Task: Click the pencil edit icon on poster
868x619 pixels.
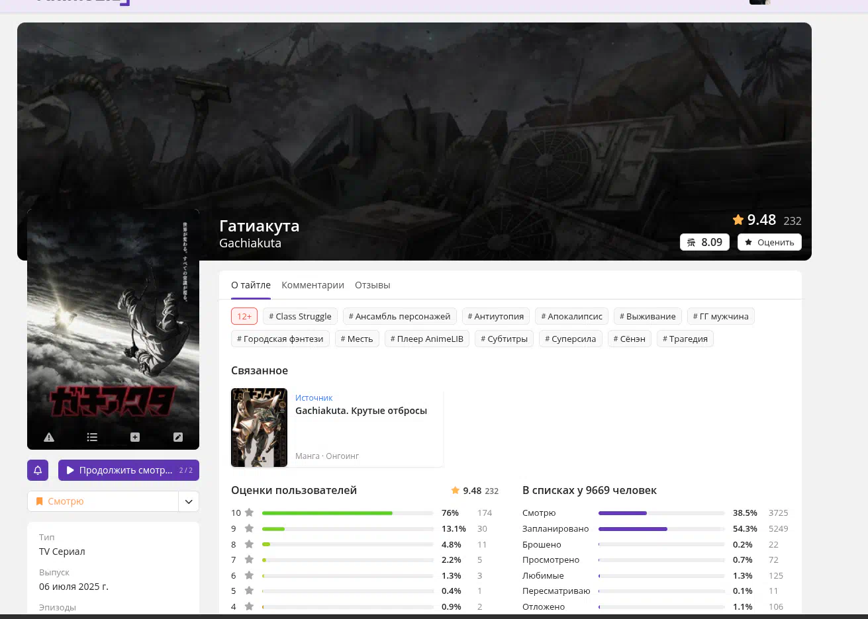Action: pyautogui.click(x=177, y=437)
